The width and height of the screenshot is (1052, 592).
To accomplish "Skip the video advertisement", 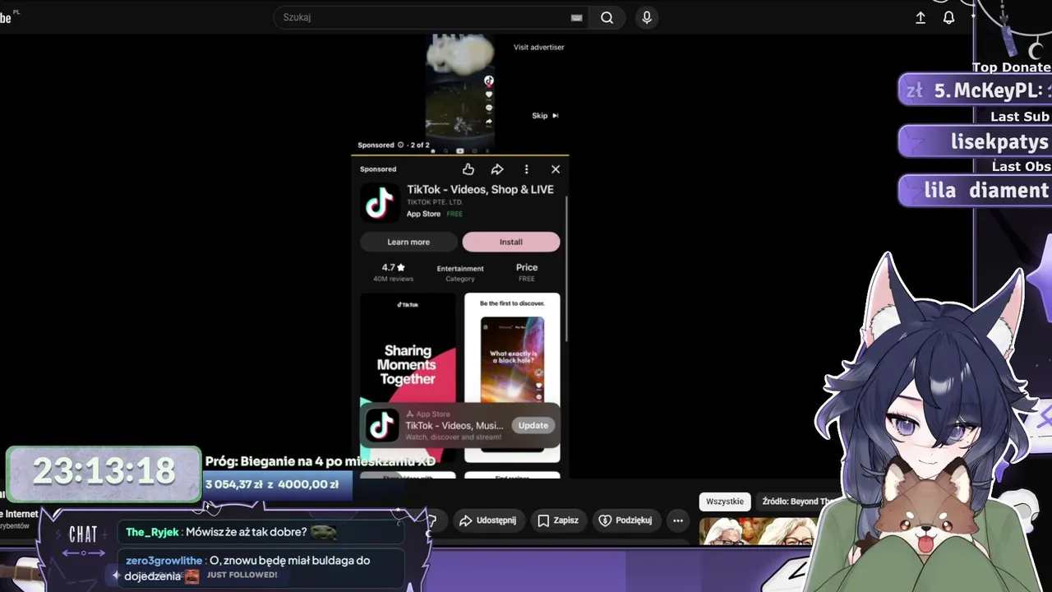I will click(545, 116).
